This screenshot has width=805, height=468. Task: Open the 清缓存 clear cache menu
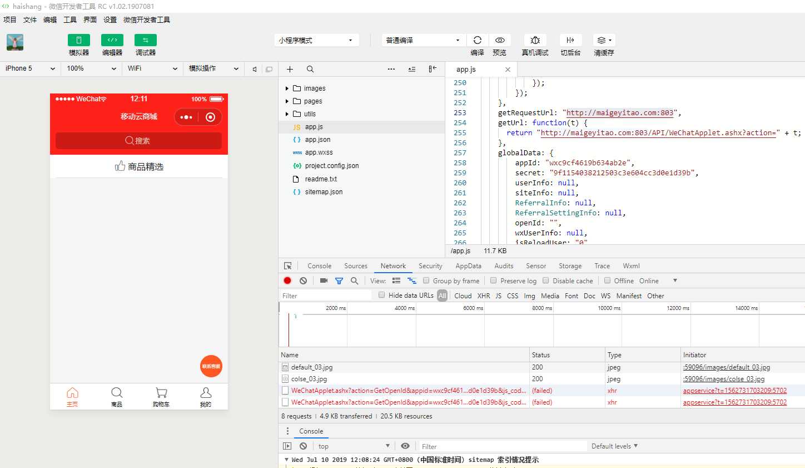click(604, 40)
